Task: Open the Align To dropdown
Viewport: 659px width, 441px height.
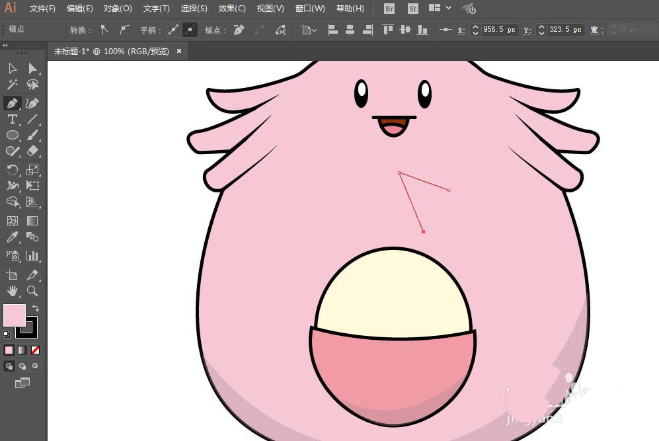Action: pos(309,30)
